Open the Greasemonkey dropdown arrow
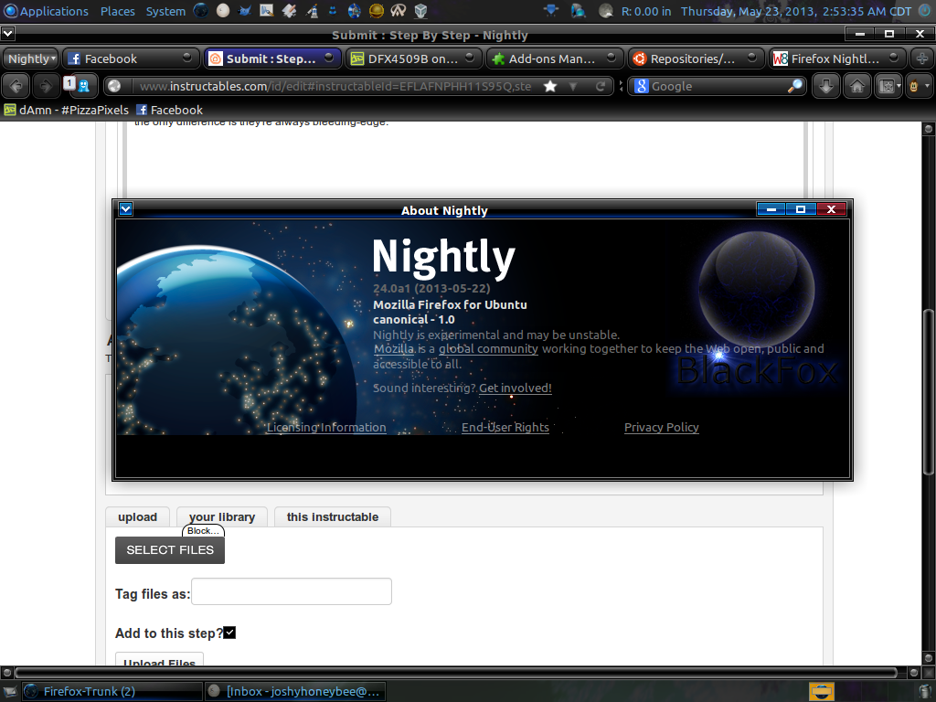This screenshot has width=936, height=702. coord(926,86)
